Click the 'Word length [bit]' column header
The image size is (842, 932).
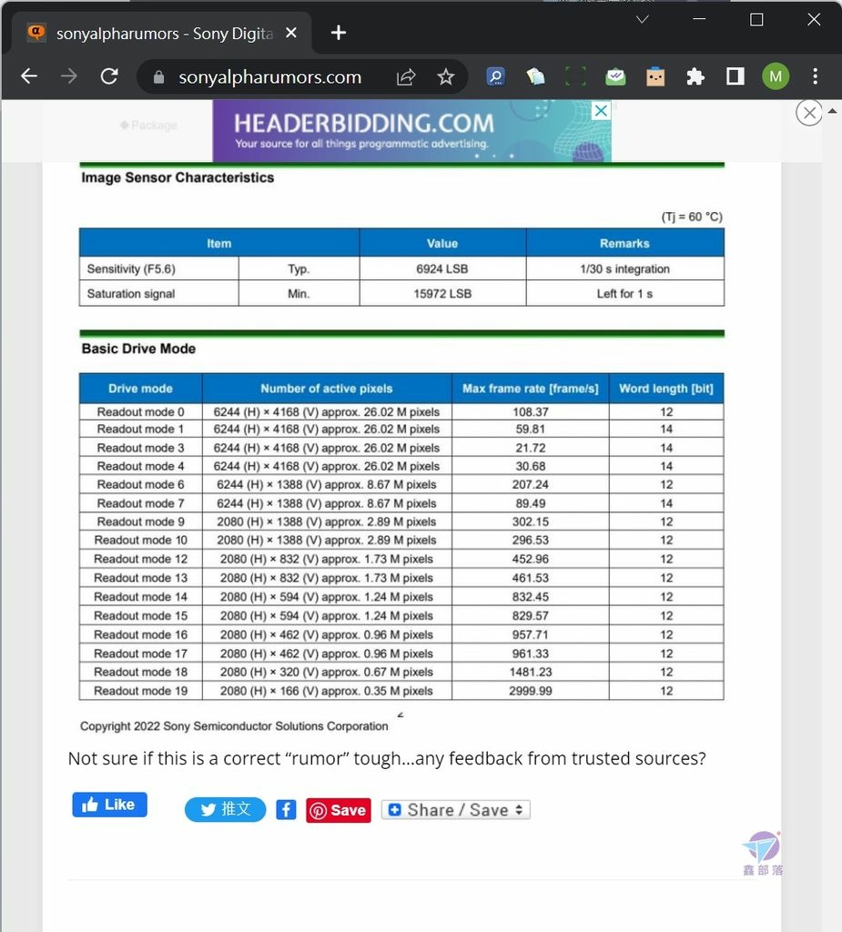coord(666,388)
